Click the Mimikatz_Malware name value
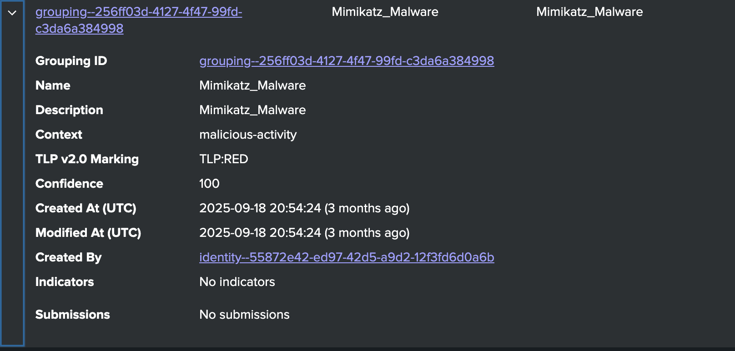This screenshot has width=735, height=351. click(x=252, y=85)
